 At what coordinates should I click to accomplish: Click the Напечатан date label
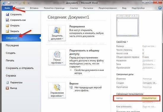point(122,87)
